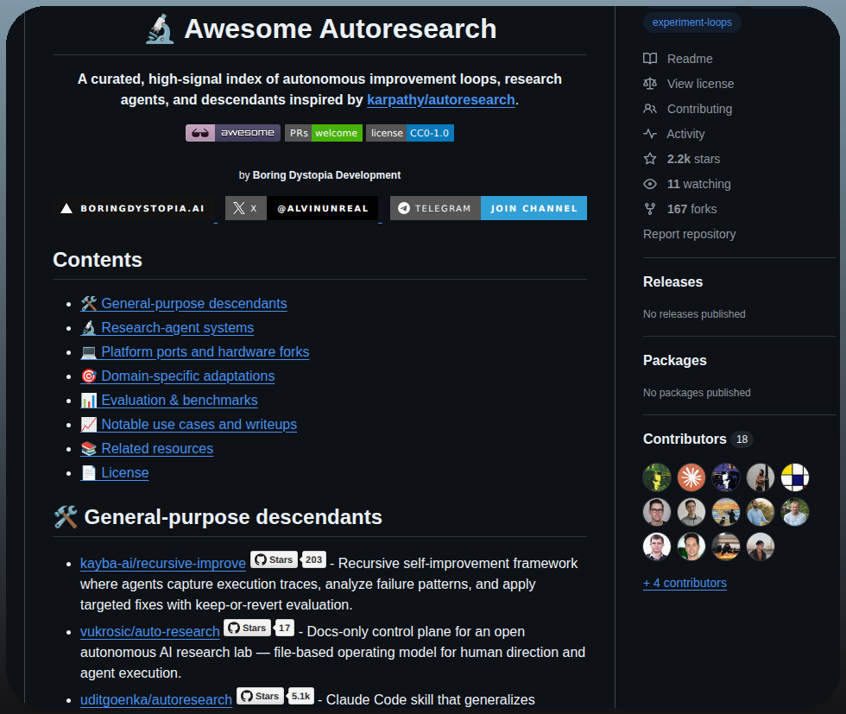The height and width of the screenshot is (714, 846).
Task: Click the book icon beside Readme
Action: coord(650,59)
